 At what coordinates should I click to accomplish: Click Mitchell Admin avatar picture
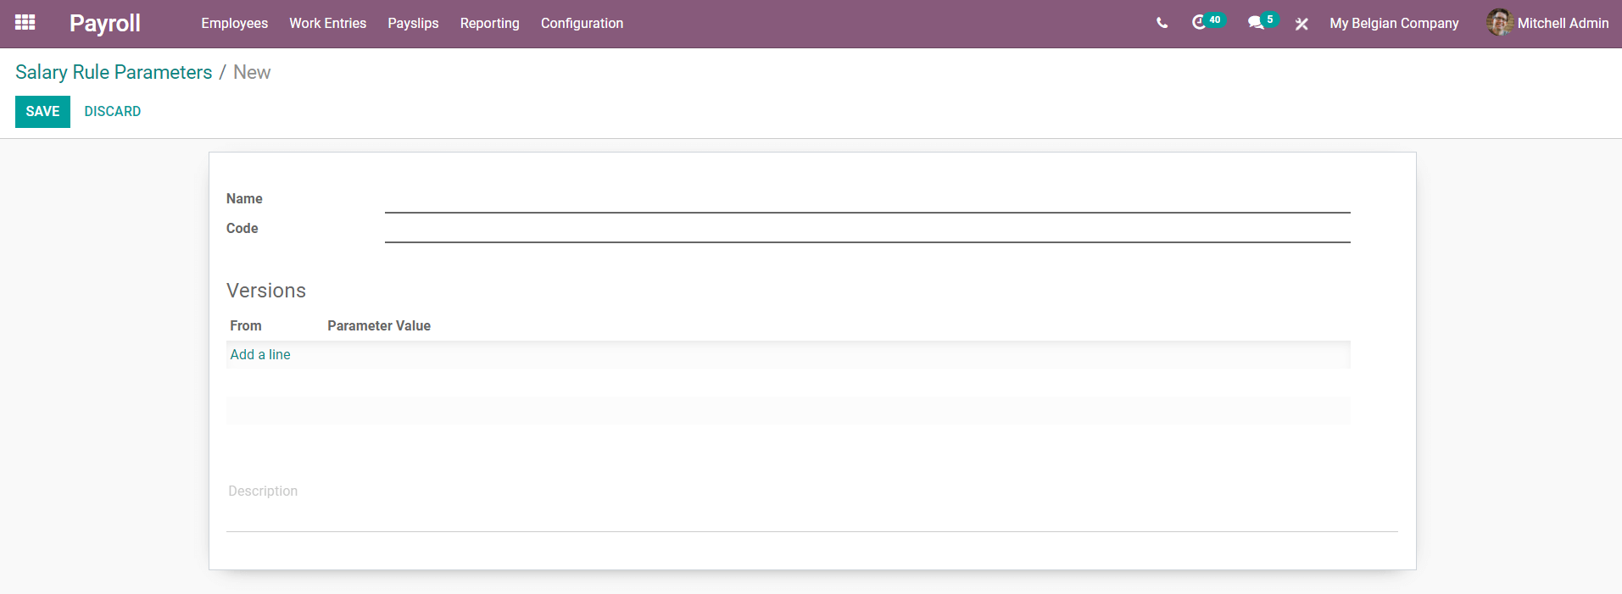pyautogui.click(x=1499, y=23)
